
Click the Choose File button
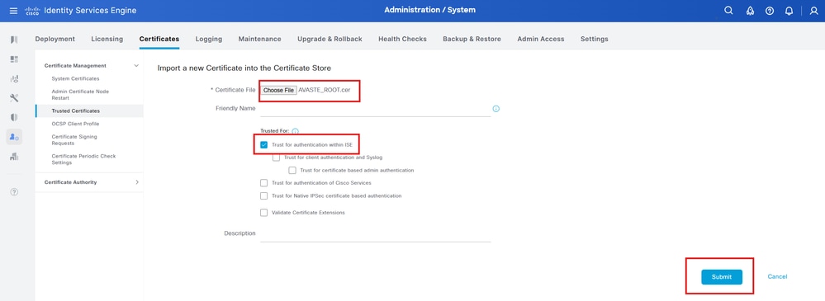(278, 91)
